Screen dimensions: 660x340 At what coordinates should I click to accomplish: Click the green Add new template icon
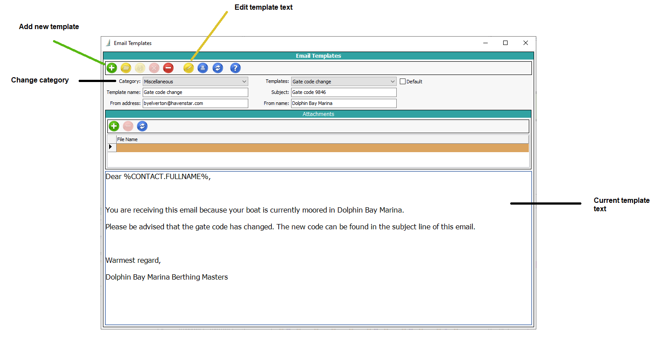[x=112, y=68]
